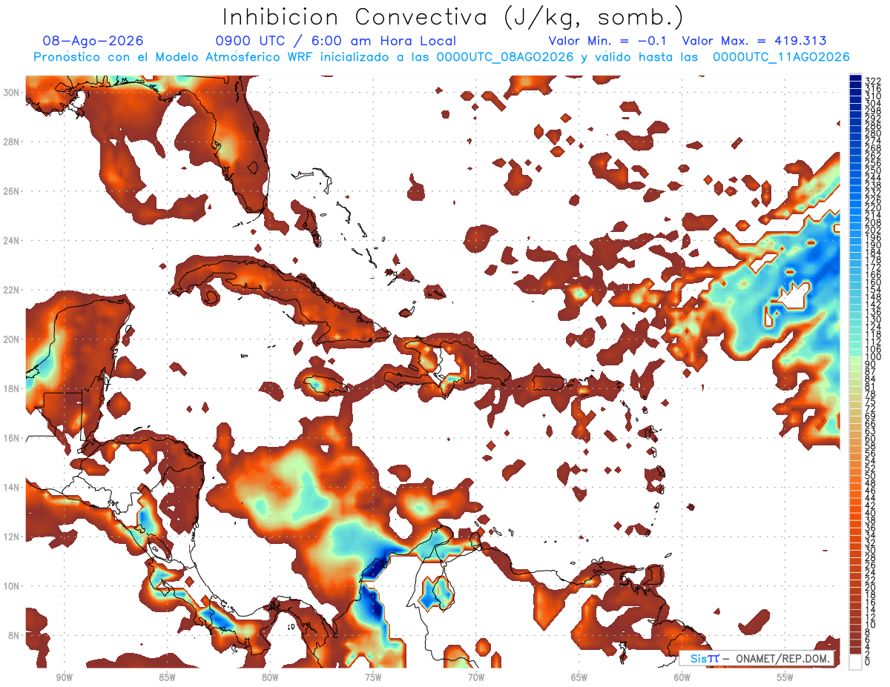Click the '80W' longitude label
This screenshot has width=890, height=687.
270,678
